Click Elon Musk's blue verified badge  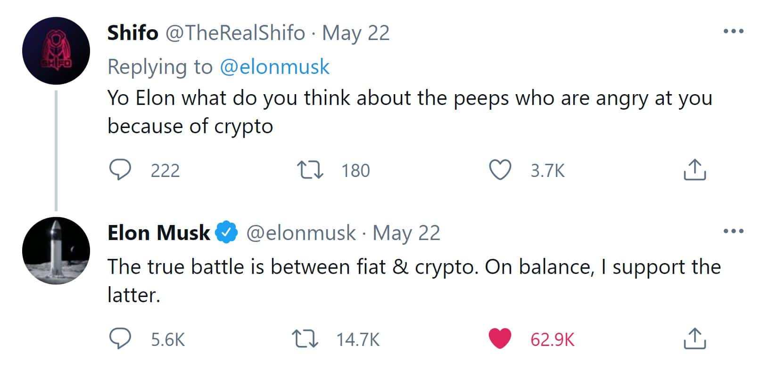227,233
